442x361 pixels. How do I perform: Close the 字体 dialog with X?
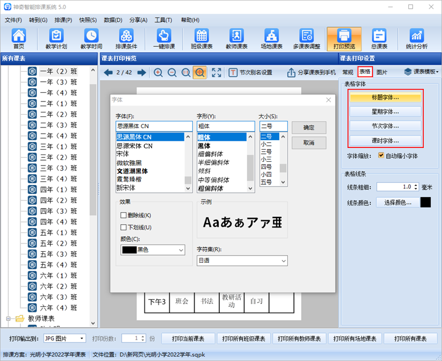click(x=328, y=100)
